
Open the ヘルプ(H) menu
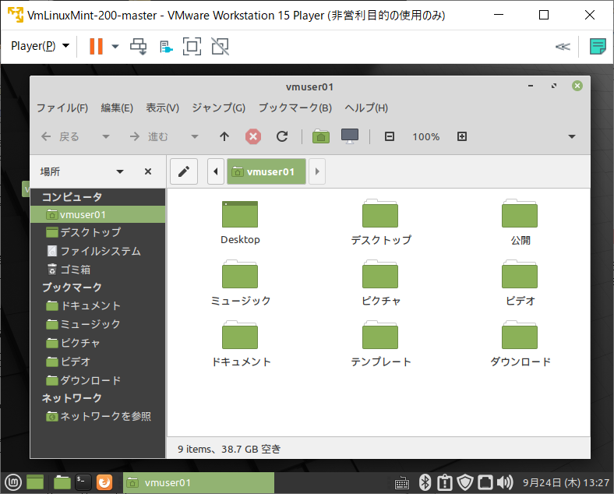tap(366, 108)
